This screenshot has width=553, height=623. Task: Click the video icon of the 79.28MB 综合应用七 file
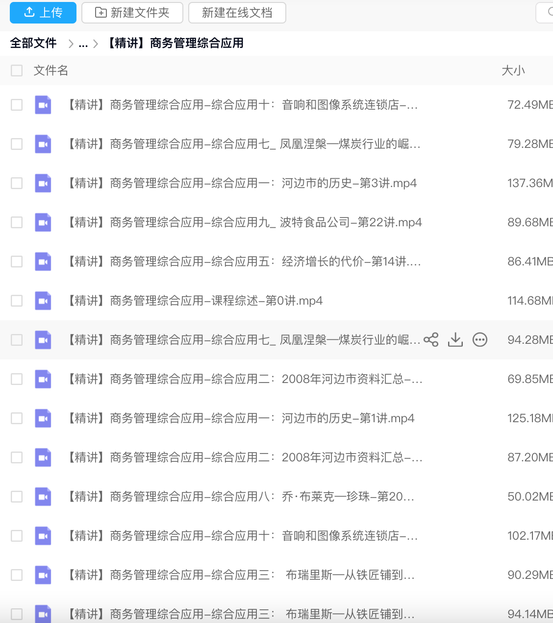coord(43,144)
